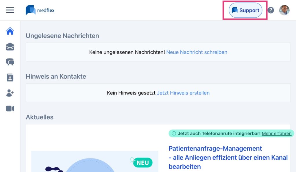
Task: Click the add contact person icon
Action: [x=10, y=93]
